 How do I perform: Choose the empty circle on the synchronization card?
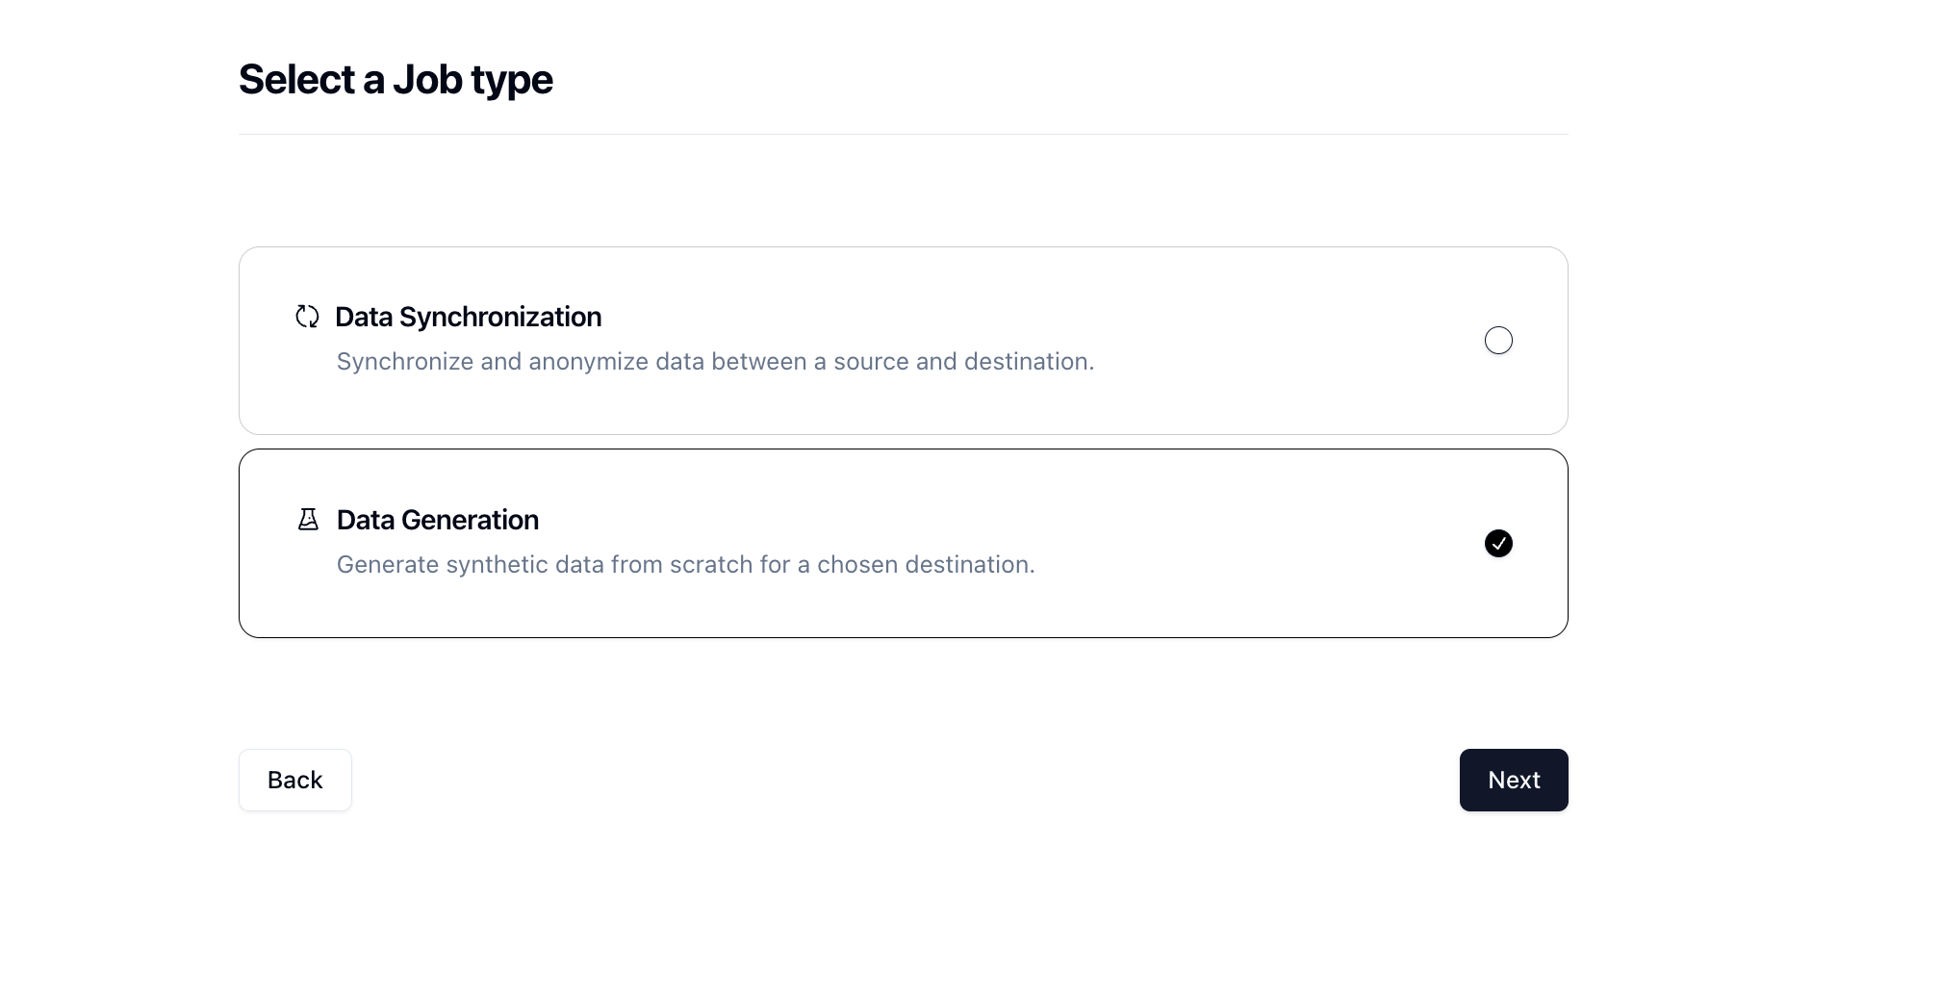(1498, 341)
